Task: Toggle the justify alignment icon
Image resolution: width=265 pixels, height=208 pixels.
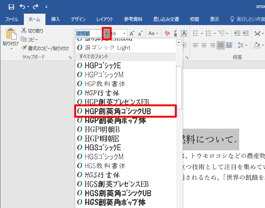Action: (x=221, y=45)
